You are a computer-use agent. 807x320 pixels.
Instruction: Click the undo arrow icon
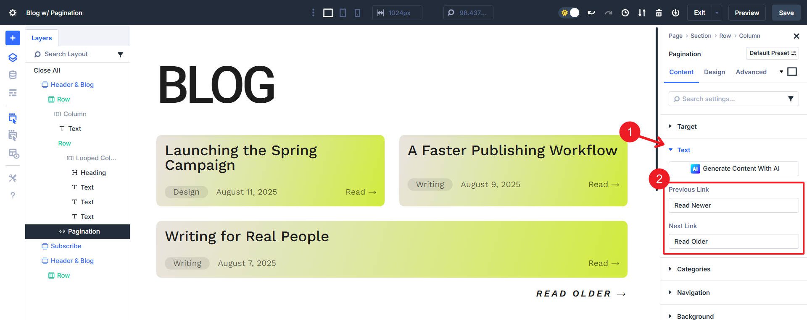591,13
